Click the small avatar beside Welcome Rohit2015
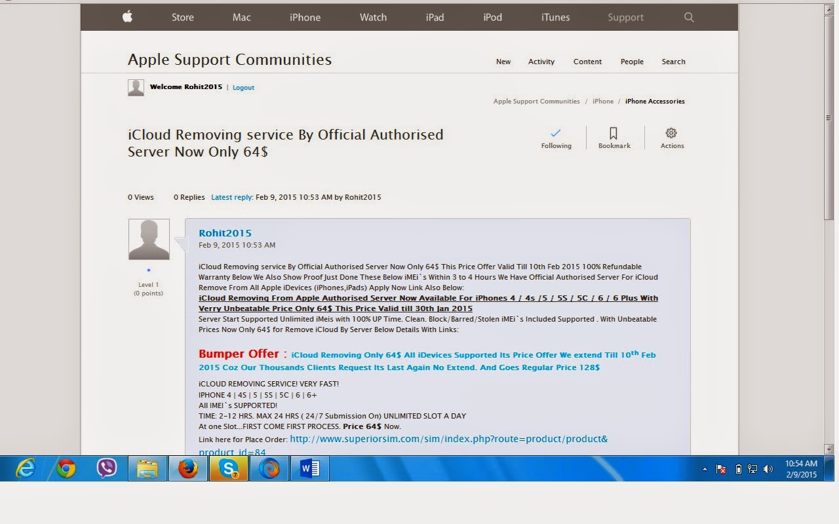This screenshot has width=839, height=524. click(136, 88)
